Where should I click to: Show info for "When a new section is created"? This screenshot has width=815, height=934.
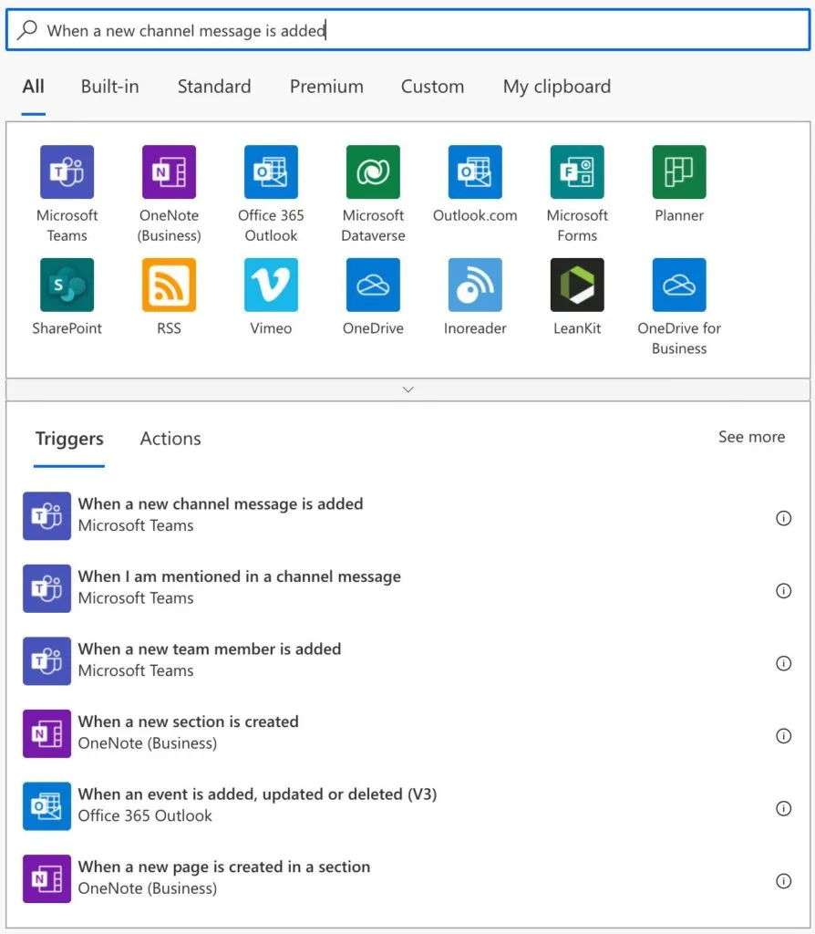[783, 736]
